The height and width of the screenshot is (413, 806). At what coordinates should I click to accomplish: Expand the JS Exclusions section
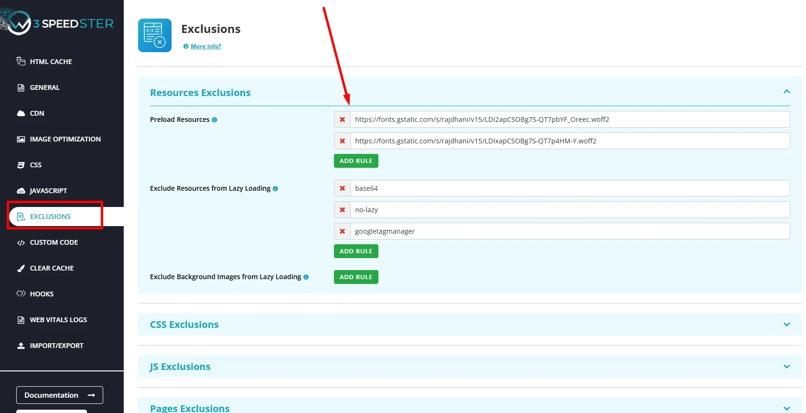click(786, 367)
